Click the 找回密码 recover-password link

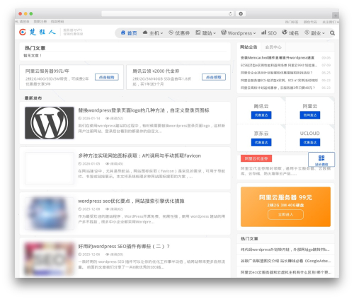(57, 22)
